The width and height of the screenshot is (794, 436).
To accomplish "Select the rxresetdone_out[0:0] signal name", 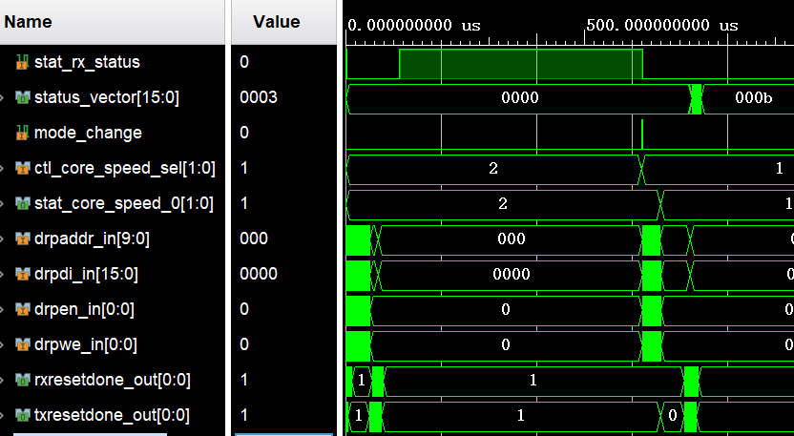I will pos(113,380).
